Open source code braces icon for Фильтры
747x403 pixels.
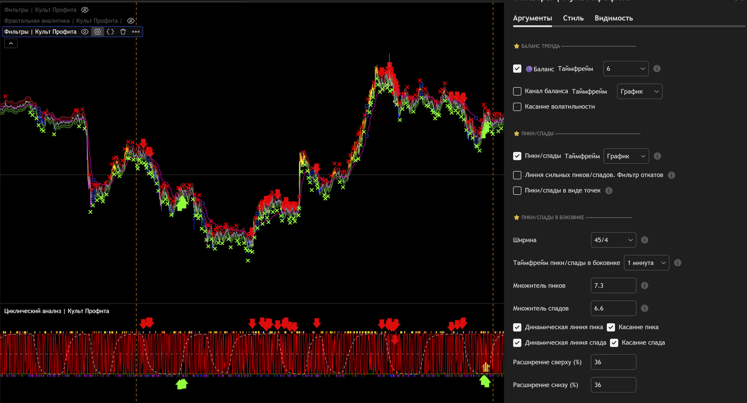[110, 32]
